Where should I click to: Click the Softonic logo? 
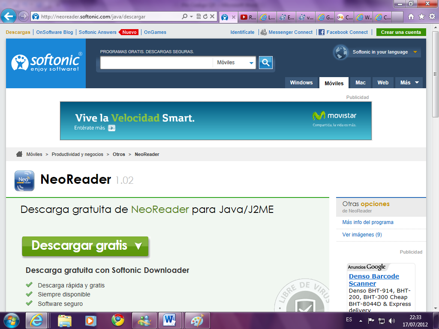click(46, 63)
